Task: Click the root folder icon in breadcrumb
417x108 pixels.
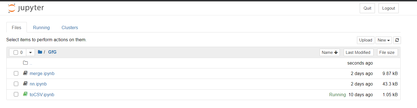Action: (40, 52)
